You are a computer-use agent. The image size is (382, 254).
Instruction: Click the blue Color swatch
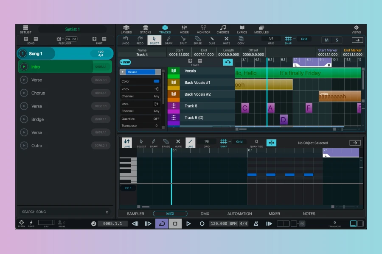tap(156, 81)
